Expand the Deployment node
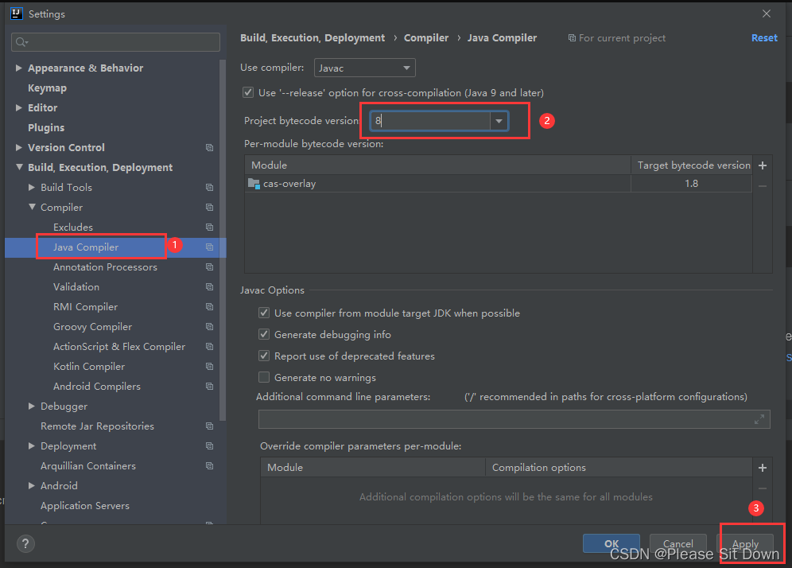The width and height of the screenshot is (792, 568). [x=32, y=446]
